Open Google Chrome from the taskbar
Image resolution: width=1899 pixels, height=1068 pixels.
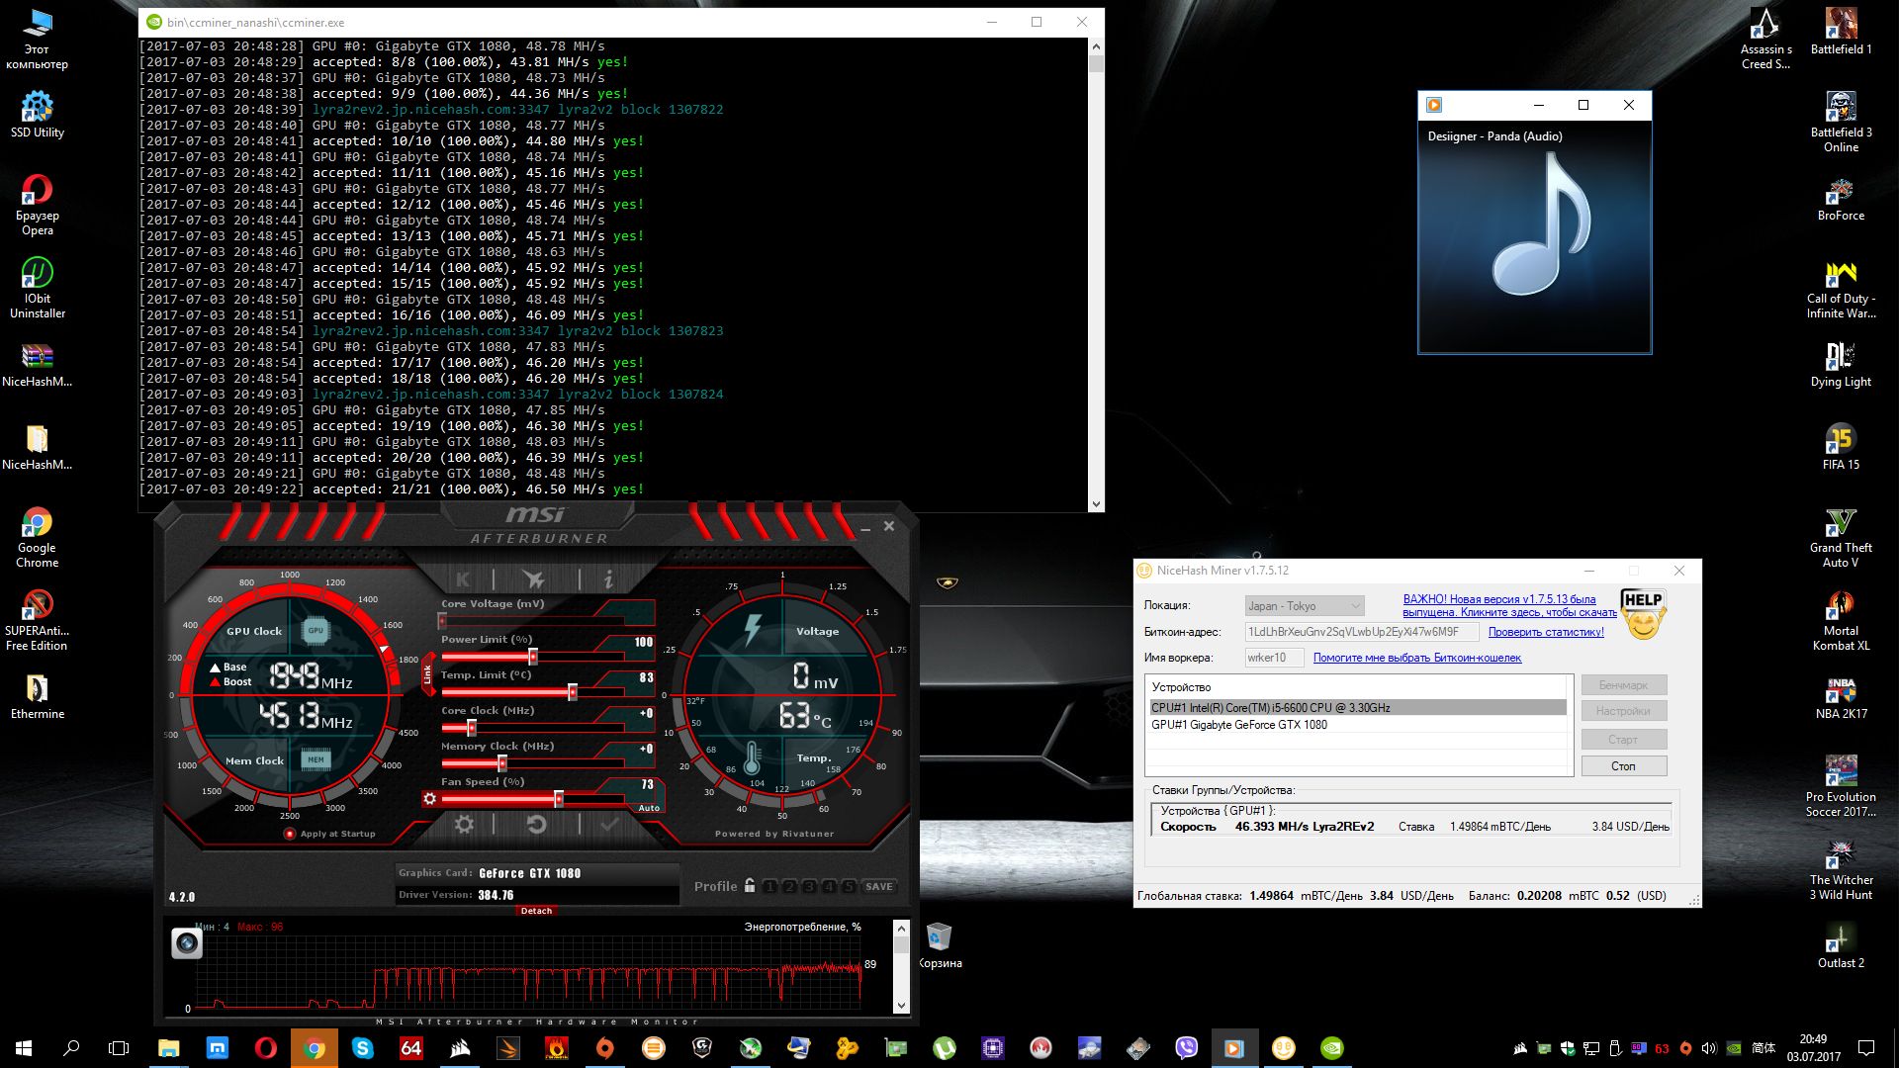[315, 1048]
